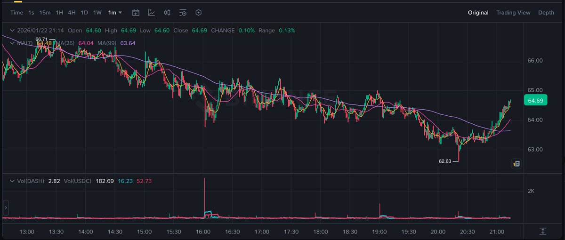565x240 pixels.
Task: Click the current price tag 64.69
Action: [535, 101]
